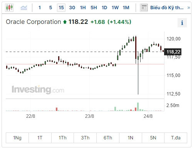Choose the 1Th time range
The height and width of the screenshot is (149, 193).
[62, 138]
